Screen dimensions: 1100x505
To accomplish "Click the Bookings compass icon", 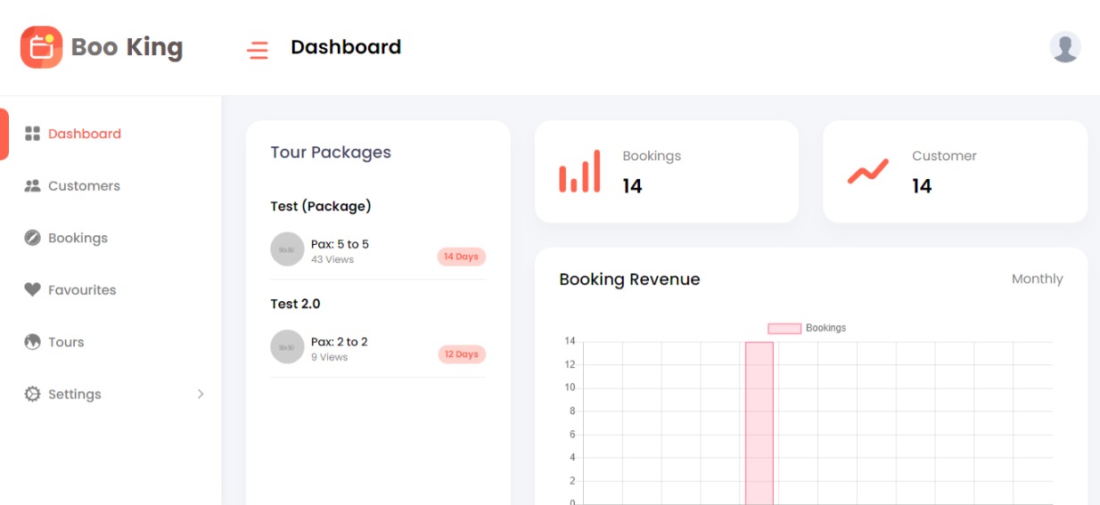I will [33, 238].
